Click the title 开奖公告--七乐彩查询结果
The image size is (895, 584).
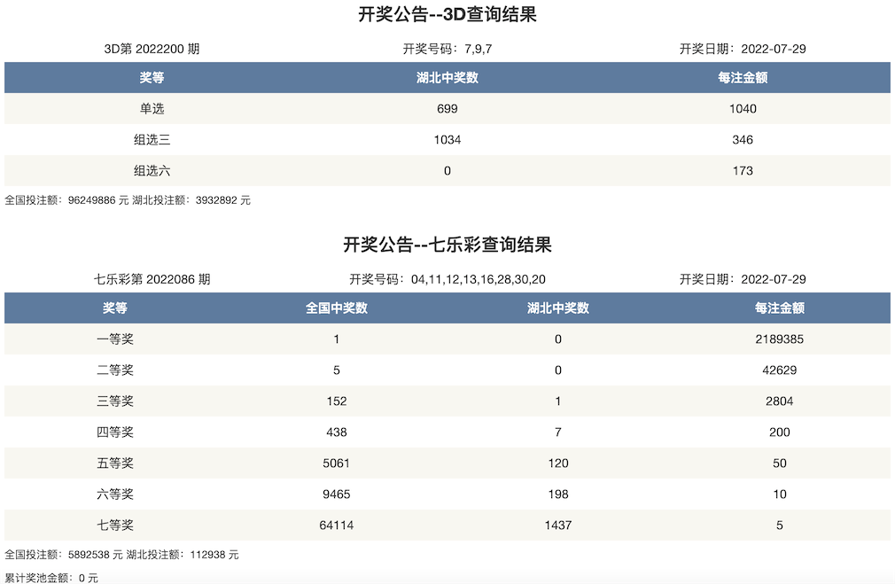(x=447, y=245)
